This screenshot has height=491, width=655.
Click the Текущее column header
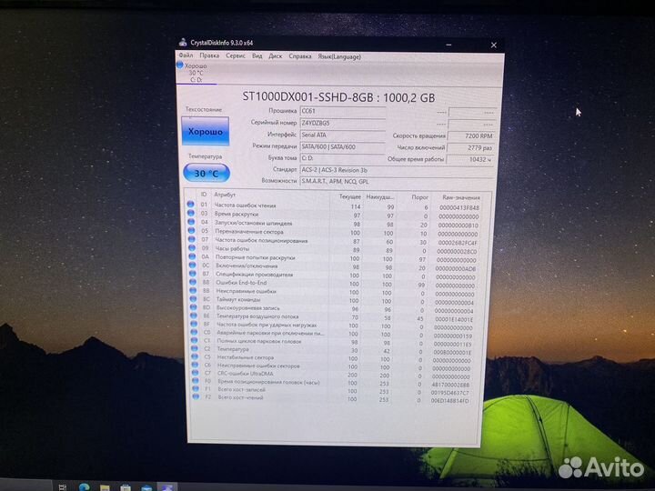[x=349, y=196]
